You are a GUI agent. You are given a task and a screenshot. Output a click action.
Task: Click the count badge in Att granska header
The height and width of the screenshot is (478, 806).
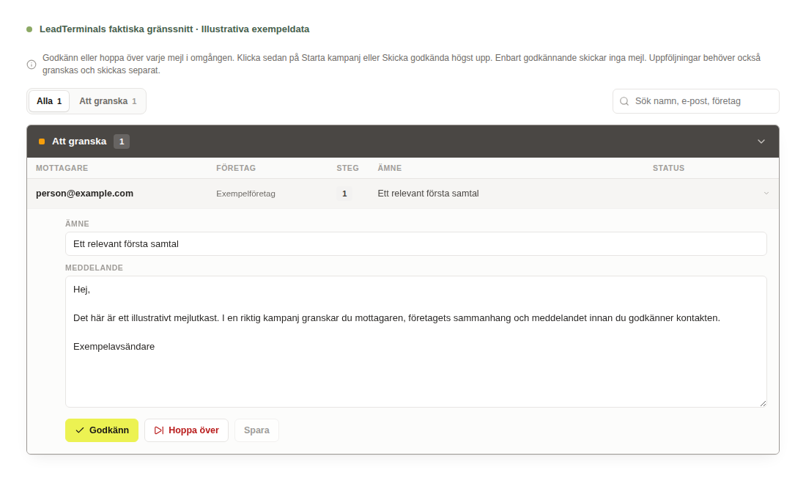122,141
